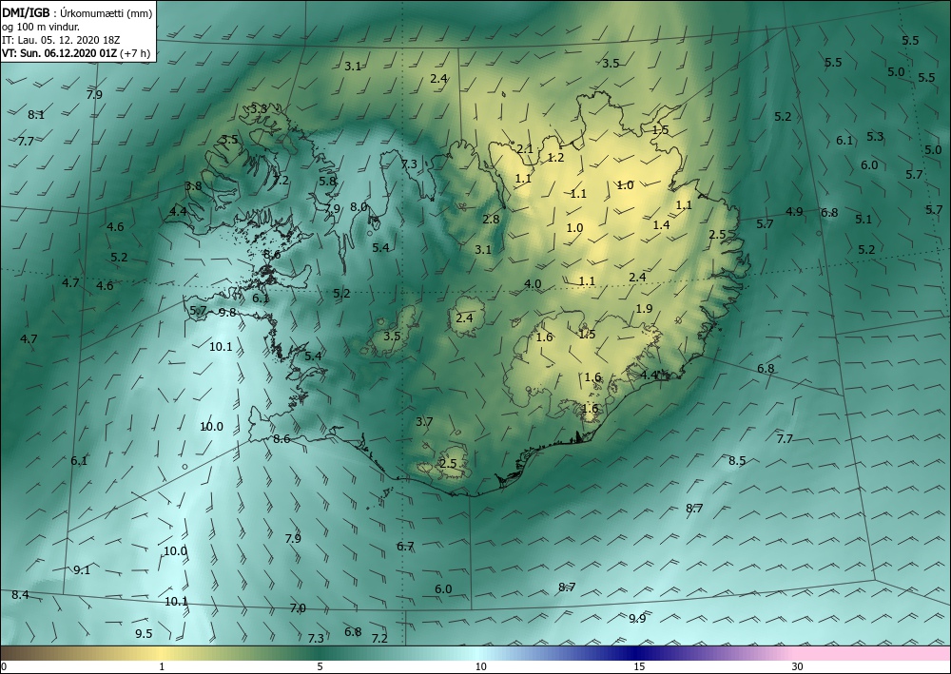Click the map value 3.8
This screenshot has width=951, height=674.
[193, 186]
